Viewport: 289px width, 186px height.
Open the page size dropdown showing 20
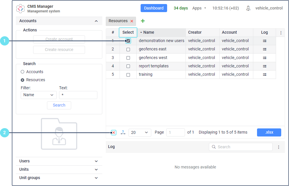[140, 132]
